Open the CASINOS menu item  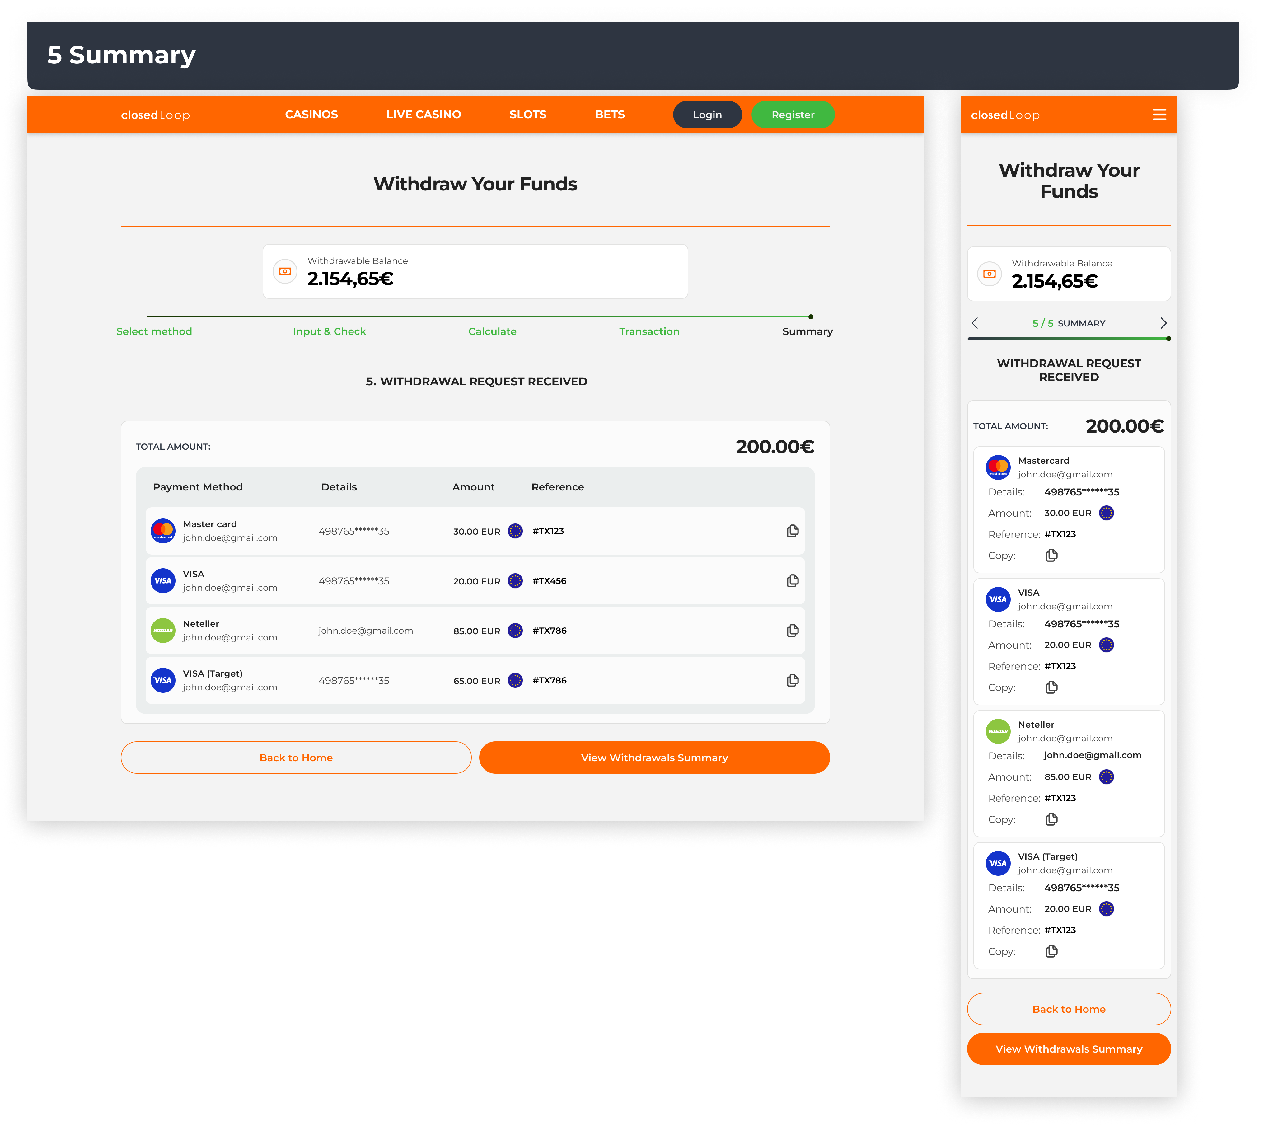311,115
